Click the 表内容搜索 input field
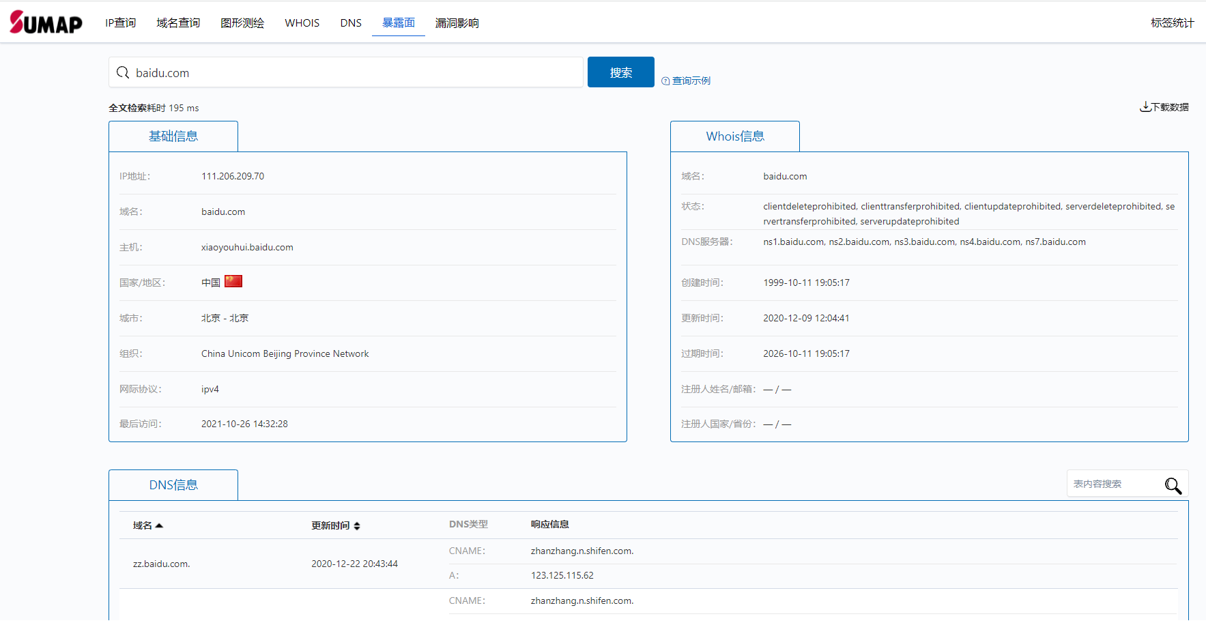This screenshot has height=623, width=1206. 1116,484
